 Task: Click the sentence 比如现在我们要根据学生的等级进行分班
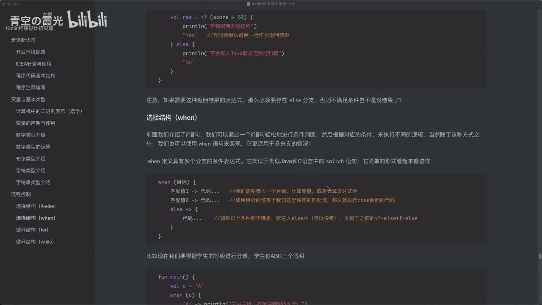(227, 256)
